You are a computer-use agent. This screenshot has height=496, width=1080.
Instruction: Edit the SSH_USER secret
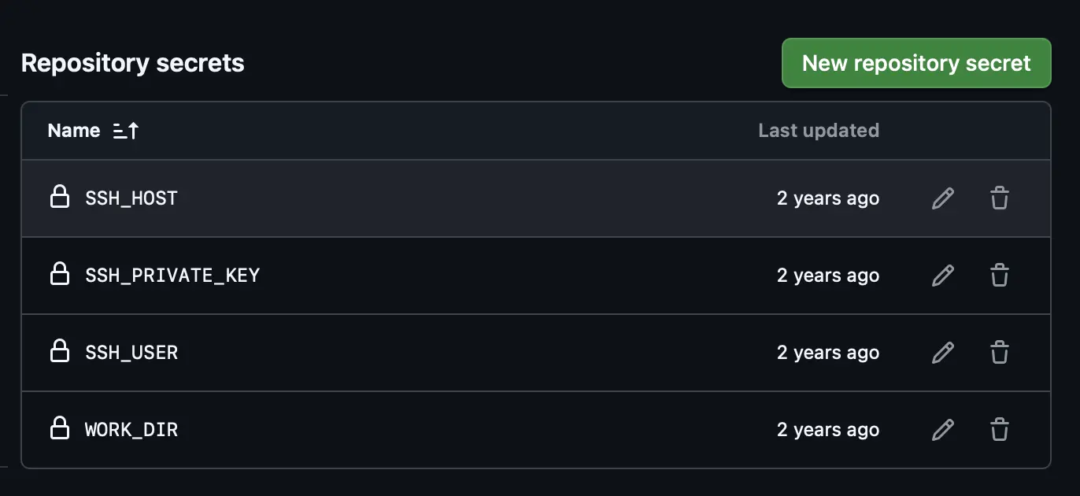point(942,353)
